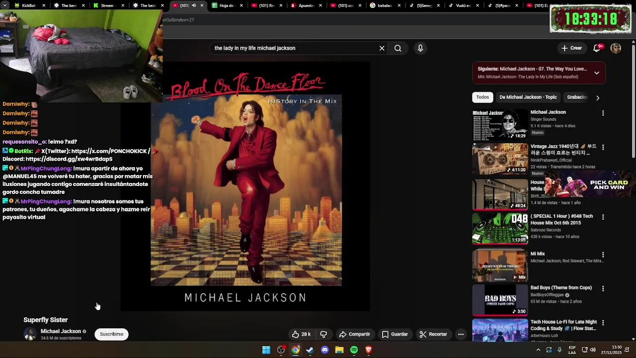
Task: Open Google Chrome from the taskbar
Action: tap(296, 350)
